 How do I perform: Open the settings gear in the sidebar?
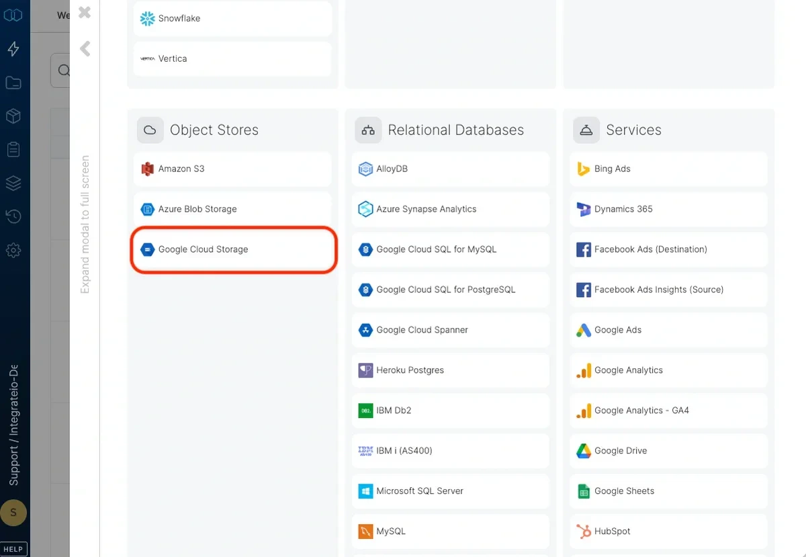coord(13,250)
